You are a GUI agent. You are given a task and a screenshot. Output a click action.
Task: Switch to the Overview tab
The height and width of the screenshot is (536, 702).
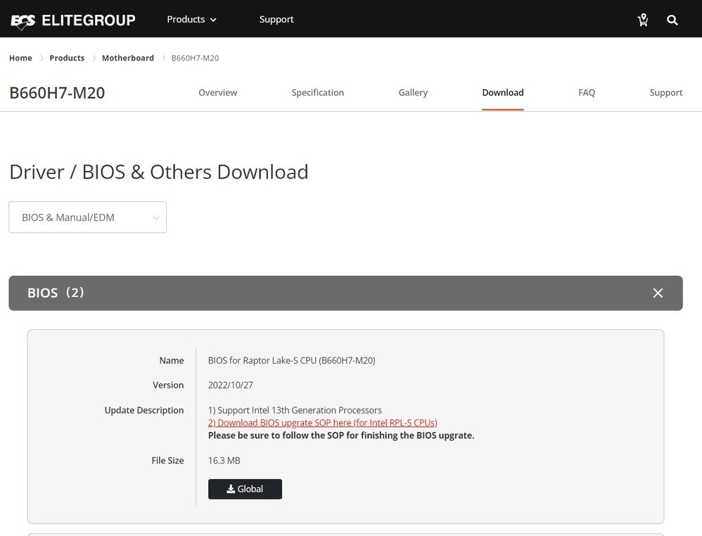217,92
